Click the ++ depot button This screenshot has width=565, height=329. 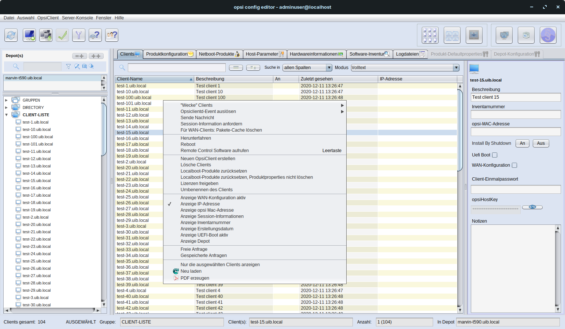pyautogui.click(x=96, y=56)
